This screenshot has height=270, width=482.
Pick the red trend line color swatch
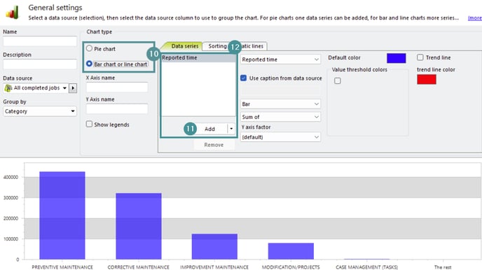pos(427,80)
